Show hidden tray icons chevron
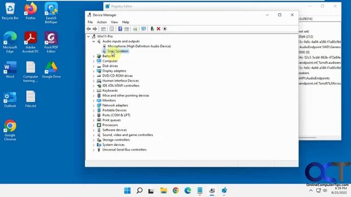Screen dimensions: 351x197 click(x=311, y=190)
